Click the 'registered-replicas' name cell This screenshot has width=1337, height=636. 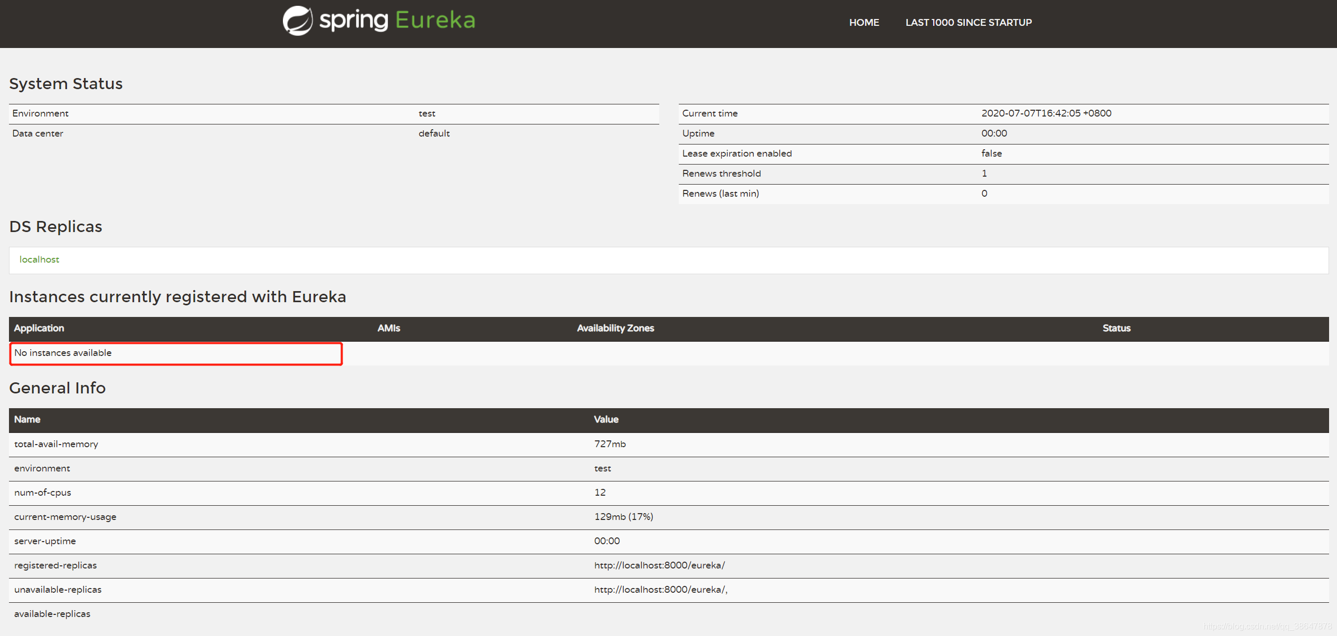click(x=55, y=565)
